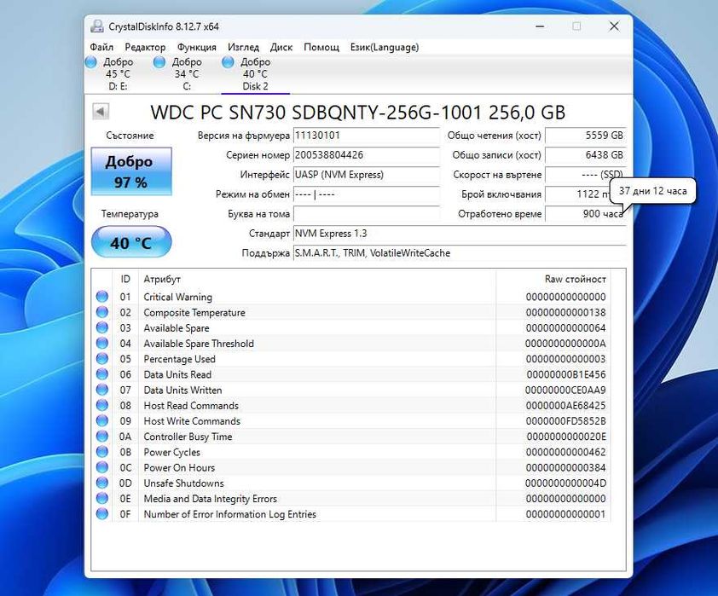Click the Атрибут column header
Screen dimensions: 718x596
317,279
